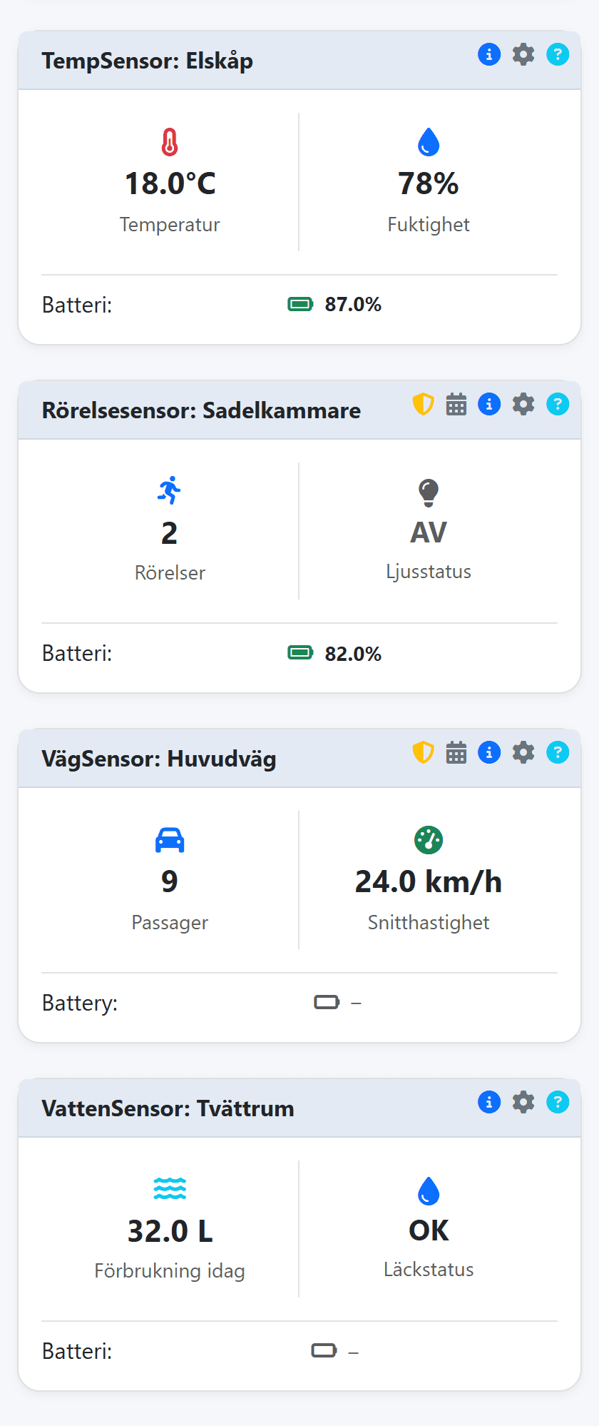Click help icon on TempSensor Elskåp card

click(558, 54)
